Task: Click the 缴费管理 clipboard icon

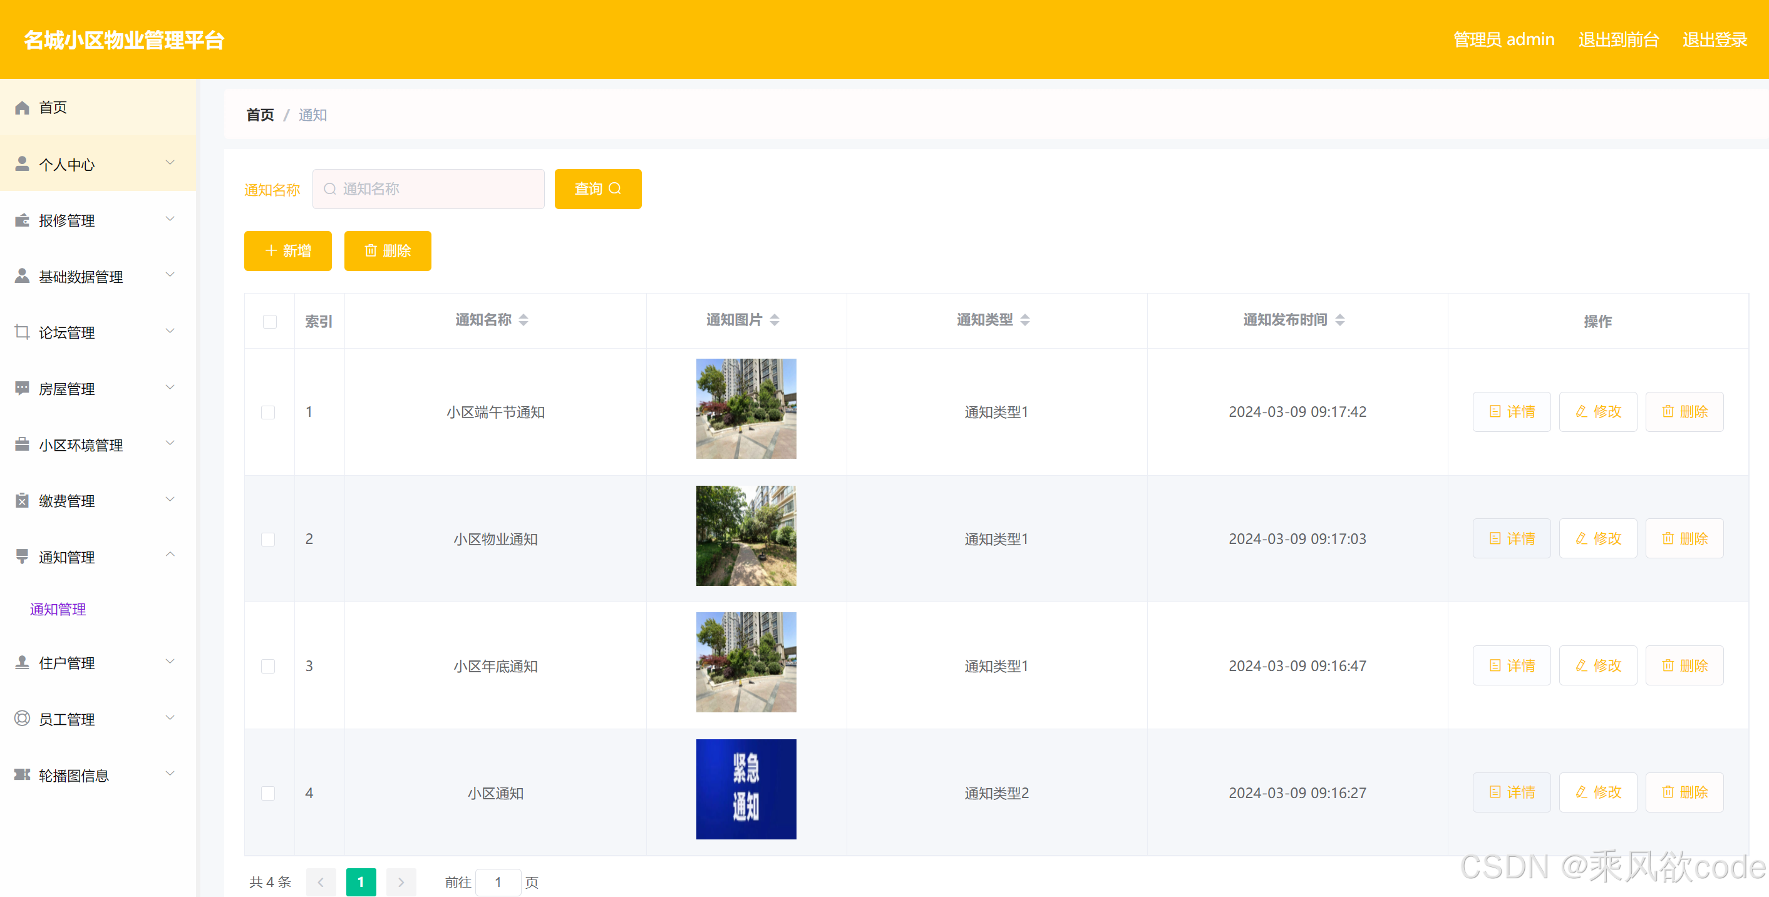Action: [x=22, y=501]
